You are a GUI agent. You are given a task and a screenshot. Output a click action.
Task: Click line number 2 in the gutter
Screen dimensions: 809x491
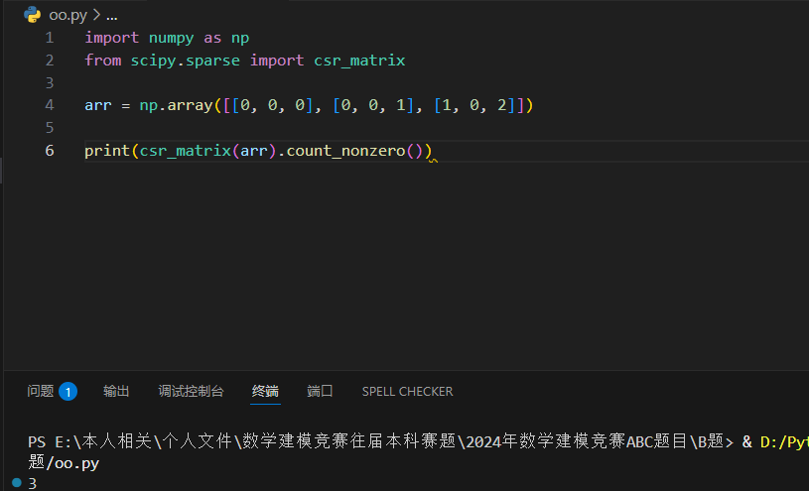point(50,61)
